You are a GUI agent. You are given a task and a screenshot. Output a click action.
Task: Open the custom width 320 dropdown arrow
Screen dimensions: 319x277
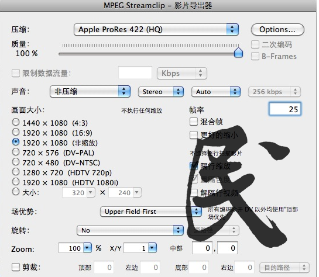pyautogui.click(x=91, y=192)
